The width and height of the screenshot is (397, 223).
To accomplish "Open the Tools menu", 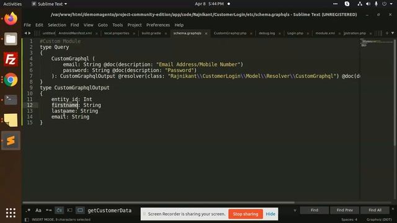I will tap(117, 25).
